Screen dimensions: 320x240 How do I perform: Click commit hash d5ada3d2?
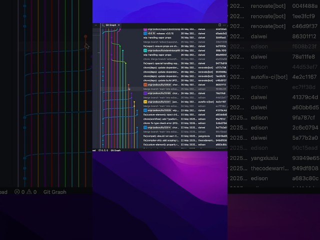tap(221, 33)
